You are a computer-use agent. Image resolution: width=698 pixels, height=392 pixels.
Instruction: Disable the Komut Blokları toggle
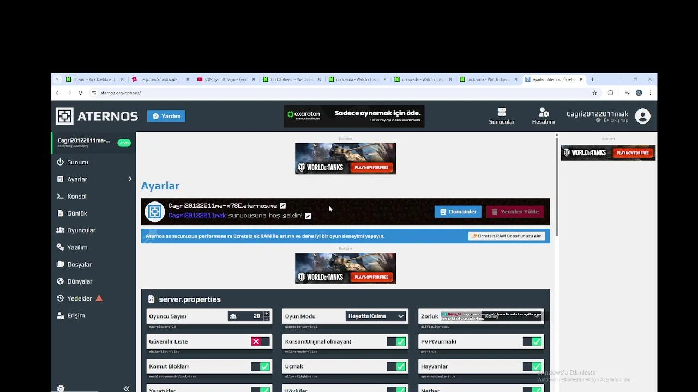(x=260, y=366)
